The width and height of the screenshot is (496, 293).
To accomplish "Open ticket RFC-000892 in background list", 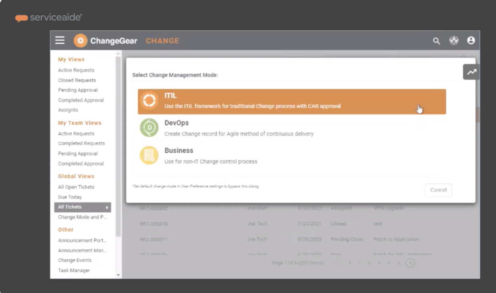I will pos(153,208).
